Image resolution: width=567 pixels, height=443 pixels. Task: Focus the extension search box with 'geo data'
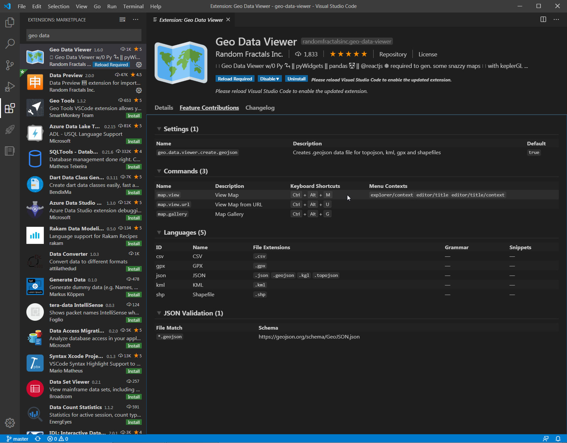[x=84, y=35]
